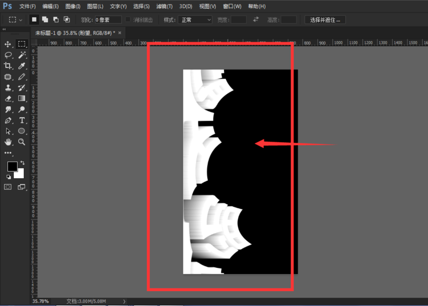Open the 编辑(E) menu
The height and width of the screenshot is (306, 428).
click(51, 6)
